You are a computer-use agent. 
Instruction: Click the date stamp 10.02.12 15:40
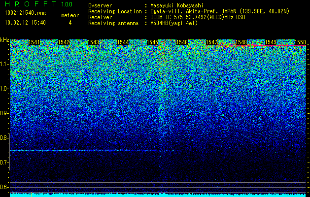25,23
